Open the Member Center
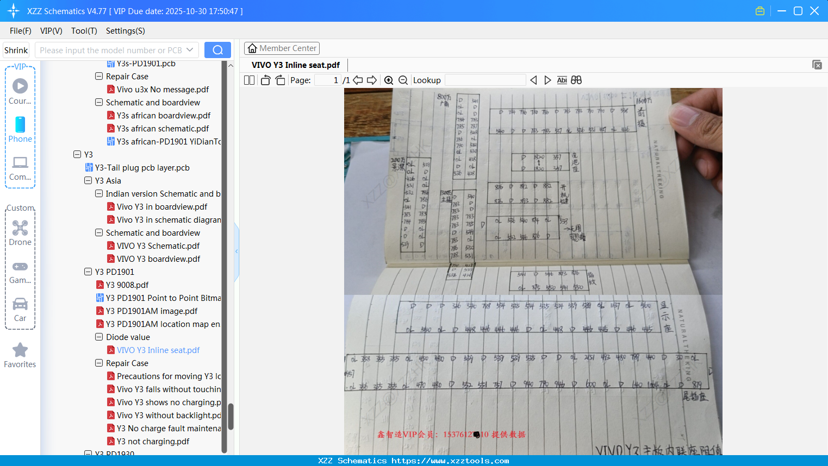Screen dimensions: 828x466 282,48
